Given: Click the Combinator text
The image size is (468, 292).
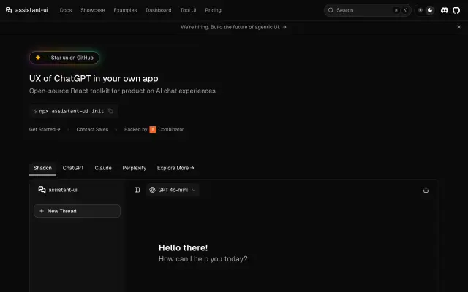Looking at the screenshot, I should point(171,130).
